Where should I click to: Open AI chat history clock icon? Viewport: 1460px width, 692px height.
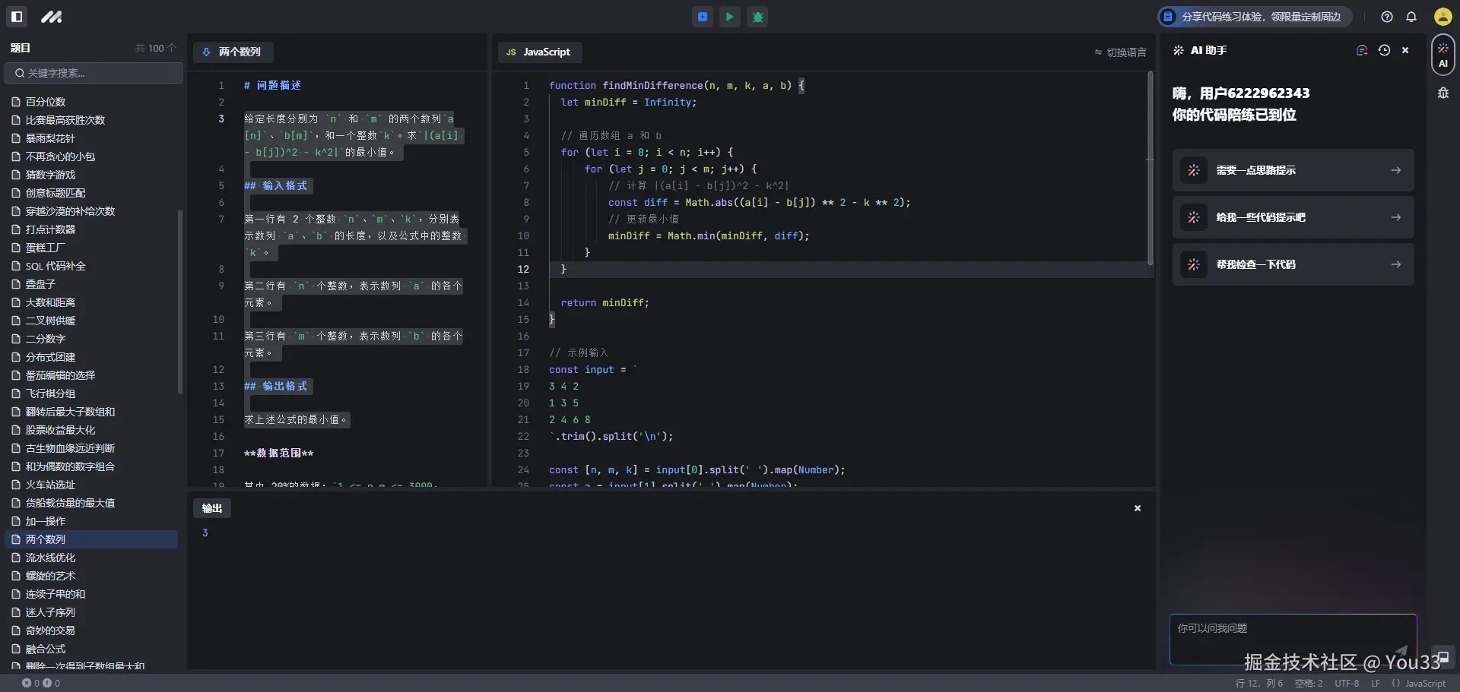pyautogui.click(x=1384, y=50)
